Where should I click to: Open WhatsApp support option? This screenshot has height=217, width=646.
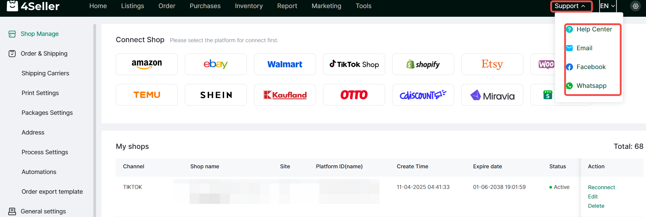pos(591,86)
